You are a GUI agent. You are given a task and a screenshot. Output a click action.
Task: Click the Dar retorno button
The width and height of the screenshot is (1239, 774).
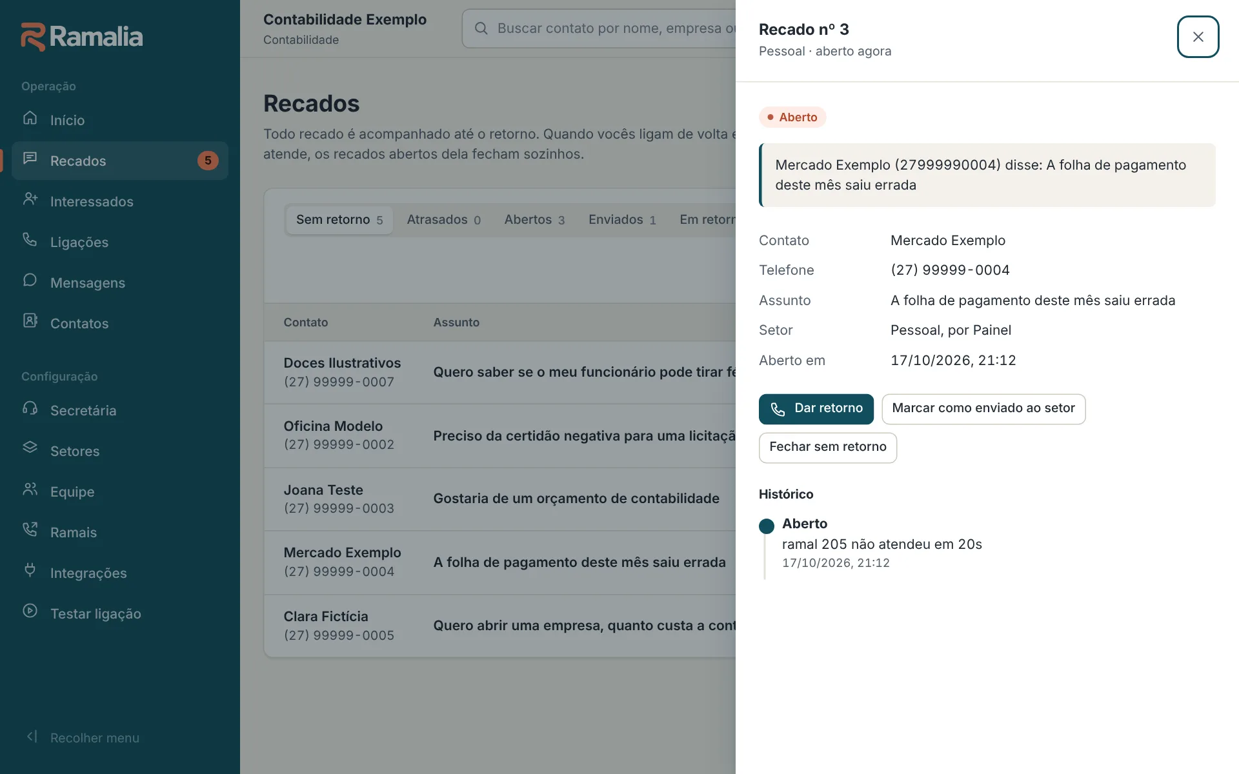coord(816,409)
